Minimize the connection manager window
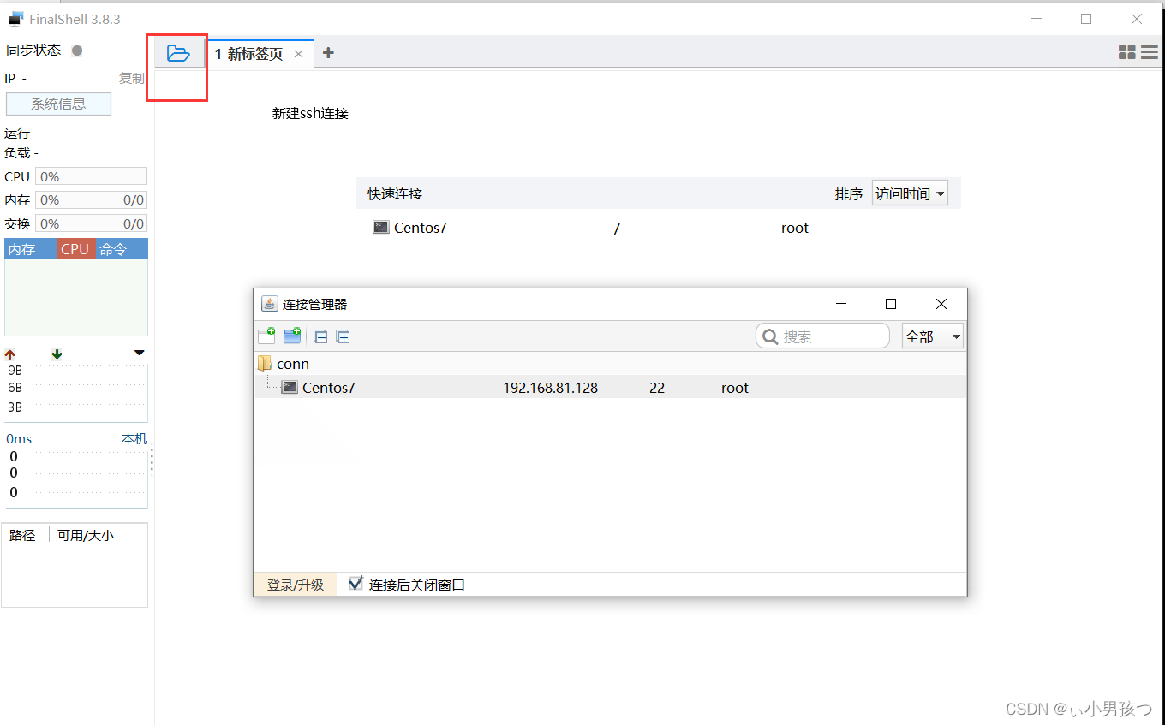1165x725 pixels. click(842, 304)
